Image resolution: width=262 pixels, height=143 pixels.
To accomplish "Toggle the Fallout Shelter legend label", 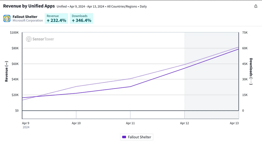I will (x=139, y=137).
